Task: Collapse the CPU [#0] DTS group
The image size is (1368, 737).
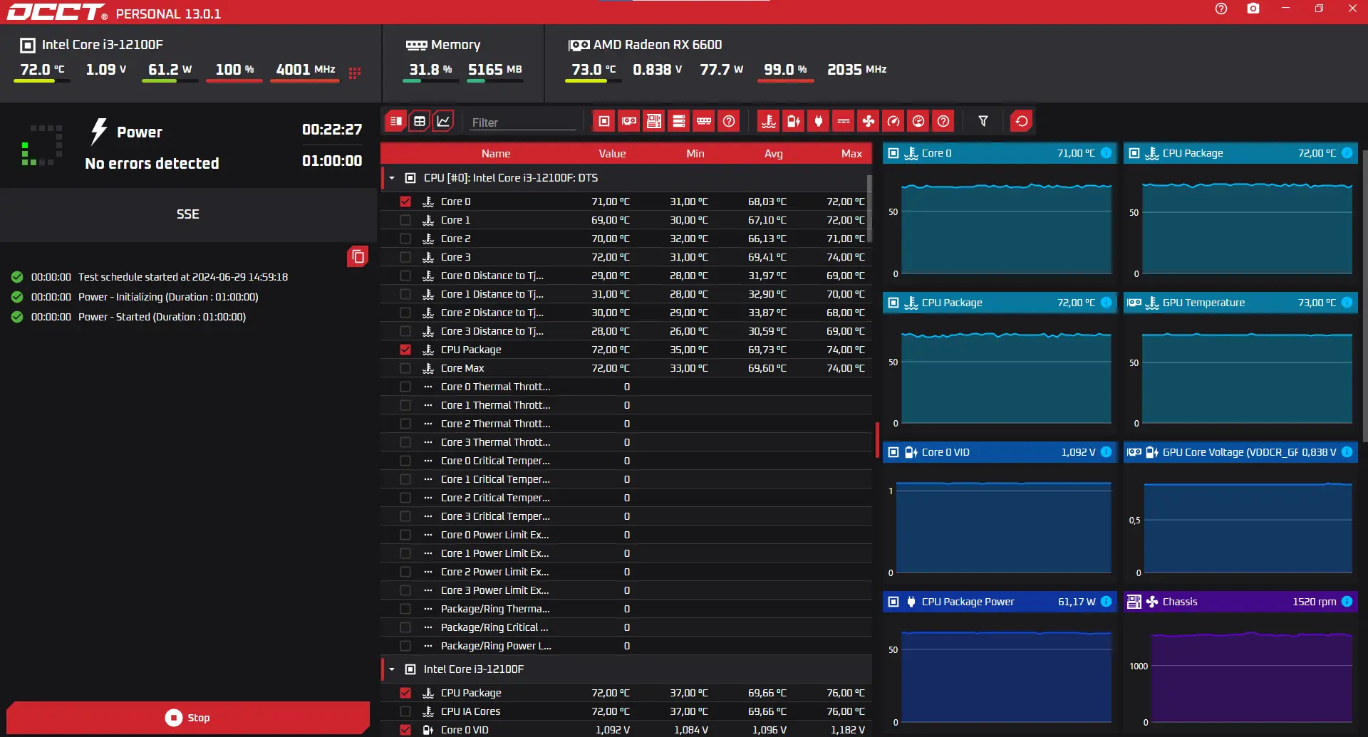Action: tap(392, 178)
